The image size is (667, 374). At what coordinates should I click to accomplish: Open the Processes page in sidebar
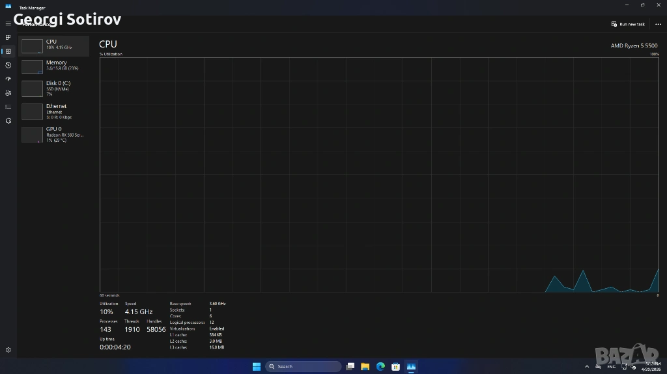pyautogui.click(x=8, y=38)
